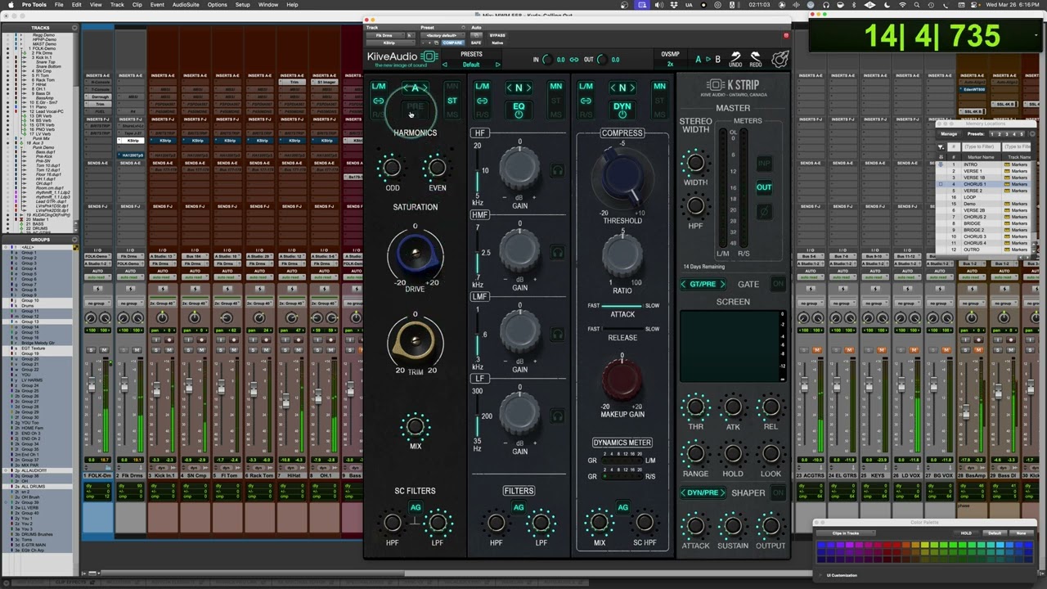
Task: Click the 14|4|735 bar counter display
Action: [x=932, y=37]
